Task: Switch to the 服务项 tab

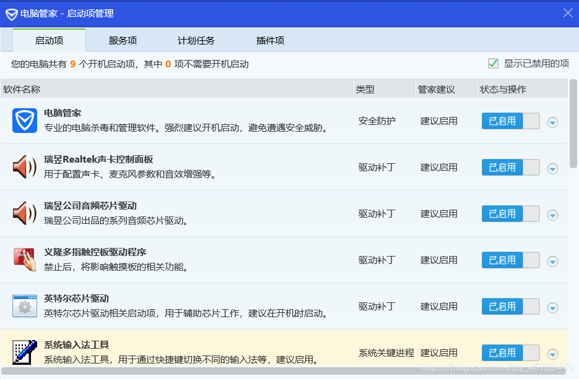Action: pyautogui.click(x=123, y=41)
